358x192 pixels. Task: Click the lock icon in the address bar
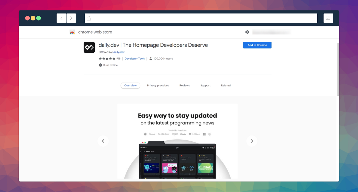point(89,18)
